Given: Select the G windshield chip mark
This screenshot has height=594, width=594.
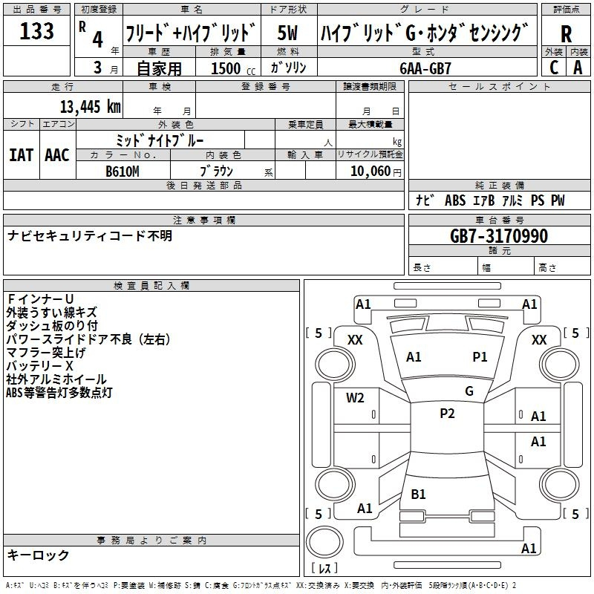Looking at the screenshot, I should click(469, 391).
